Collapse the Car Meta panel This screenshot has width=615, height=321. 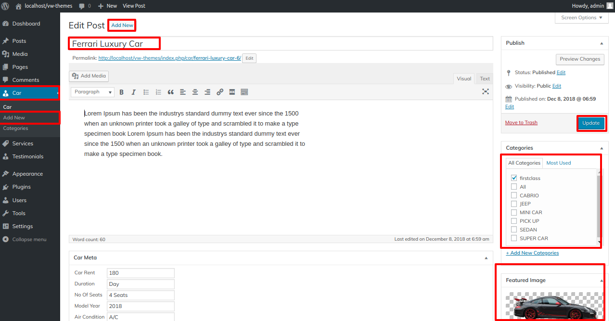pos(486,258)
